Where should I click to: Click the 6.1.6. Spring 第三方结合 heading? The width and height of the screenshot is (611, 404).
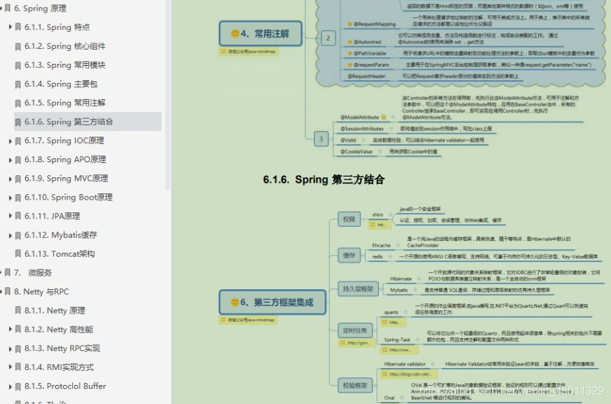point(324,179)
